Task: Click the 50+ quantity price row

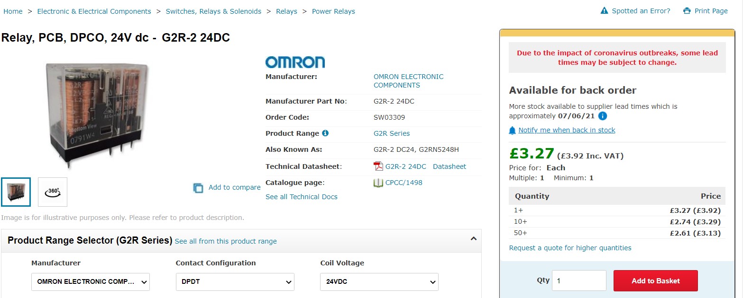Action: click(617, 233)
